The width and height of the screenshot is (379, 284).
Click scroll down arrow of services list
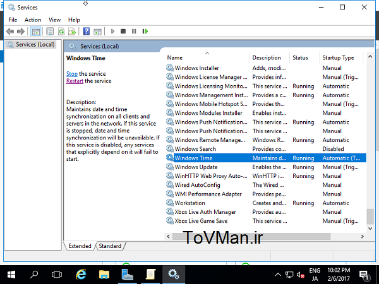pyautogui.click(x=370, y=228)
